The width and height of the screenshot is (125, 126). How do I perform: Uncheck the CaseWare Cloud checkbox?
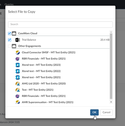pos(9,33)
